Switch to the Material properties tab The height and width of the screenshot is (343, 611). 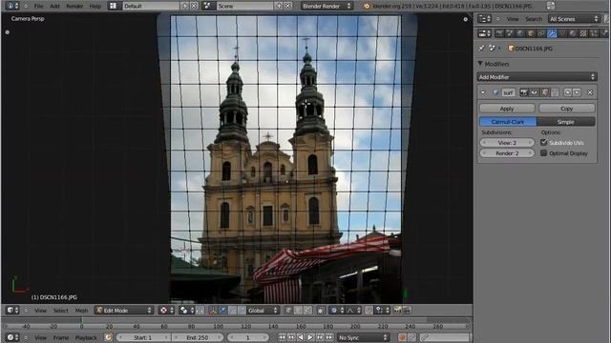point(573,34)
